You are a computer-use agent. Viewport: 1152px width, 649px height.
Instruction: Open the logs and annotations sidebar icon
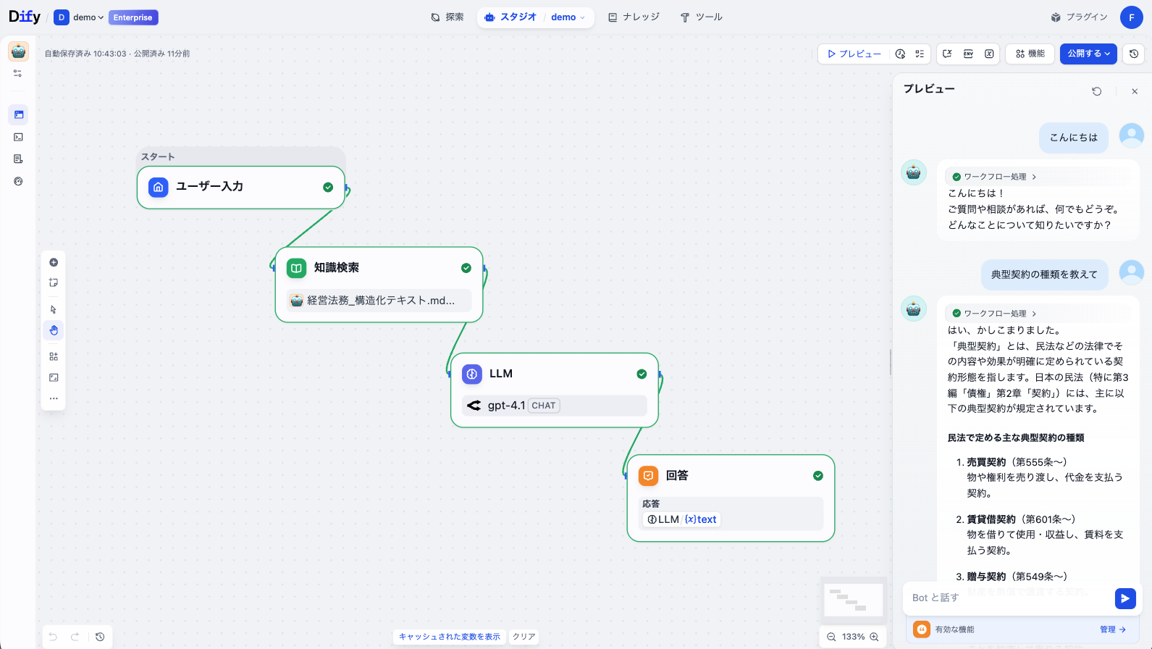18,159
